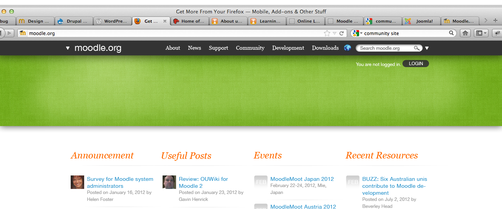
Task: Open the News menu
Action: pos(194,48)
